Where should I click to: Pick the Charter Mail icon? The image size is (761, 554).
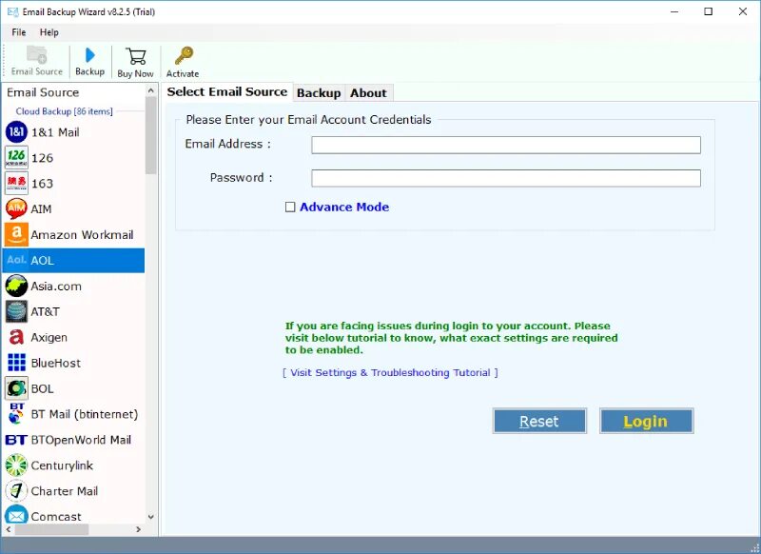click(16, 491)
